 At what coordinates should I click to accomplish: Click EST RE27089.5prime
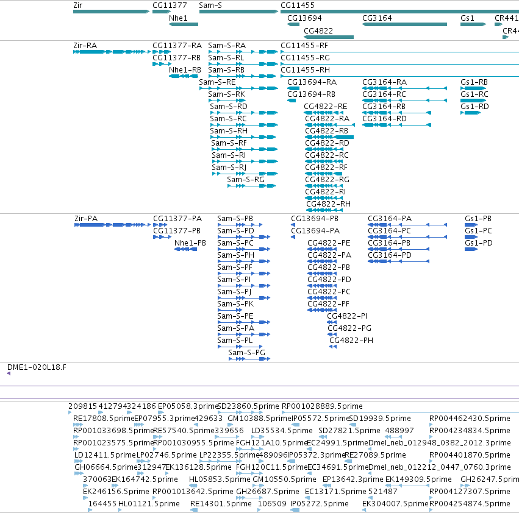(x=348, y=461)
